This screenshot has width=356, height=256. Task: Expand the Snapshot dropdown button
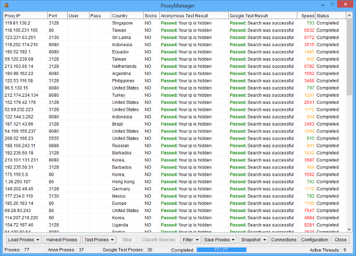tap(254, 240)
